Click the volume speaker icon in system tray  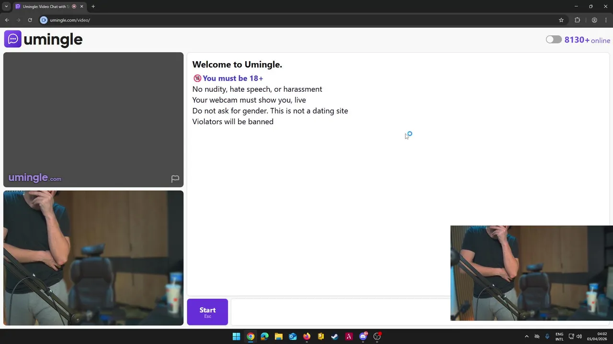(579, 336)
